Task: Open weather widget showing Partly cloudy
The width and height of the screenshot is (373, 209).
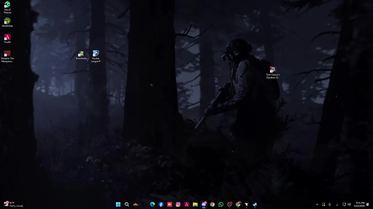Action: coord(13,204)
